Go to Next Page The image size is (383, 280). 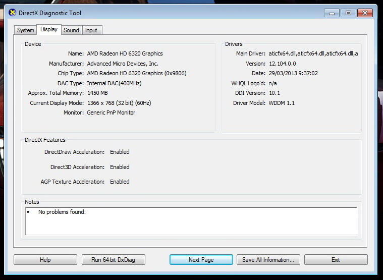(x=201, y=260)
